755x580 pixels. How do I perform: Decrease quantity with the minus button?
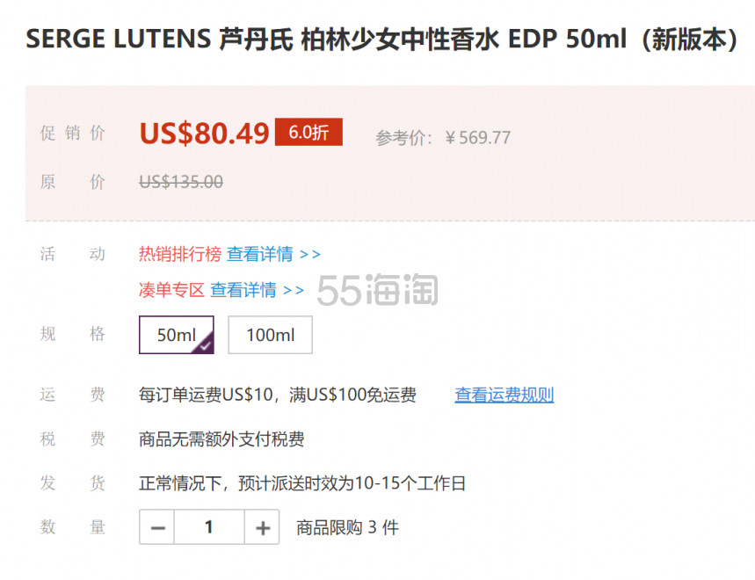[157, 527]
